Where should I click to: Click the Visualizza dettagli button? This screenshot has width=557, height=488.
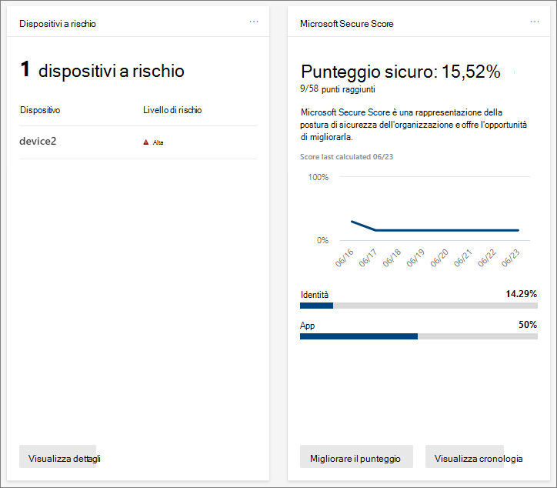coord(58,456)
